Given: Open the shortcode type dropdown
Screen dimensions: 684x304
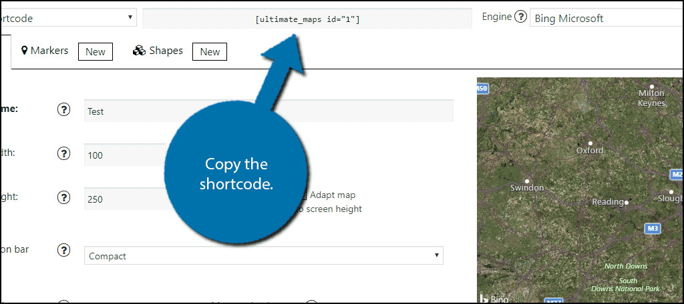Looking at the screenshot, I should [x=67, y=18].
